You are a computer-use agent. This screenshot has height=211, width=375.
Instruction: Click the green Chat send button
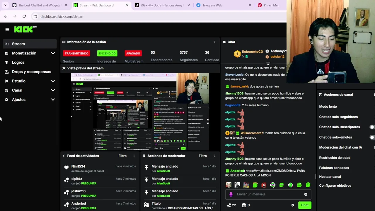pos(305,205)
